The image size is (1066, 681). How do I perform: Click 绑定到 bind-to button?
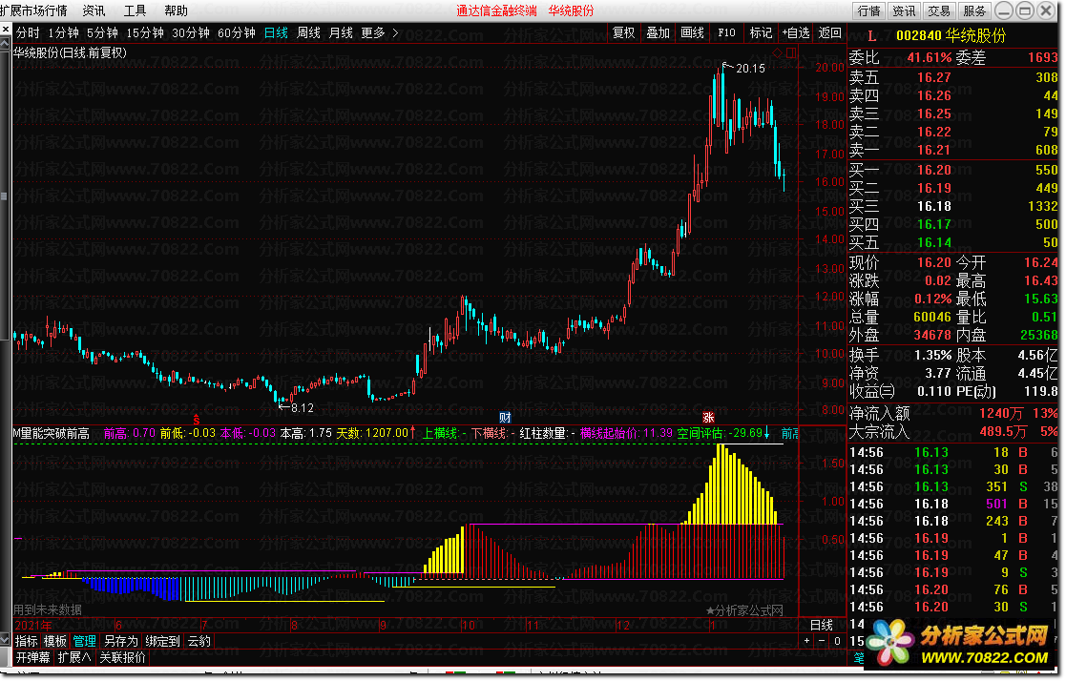point(162,641)
